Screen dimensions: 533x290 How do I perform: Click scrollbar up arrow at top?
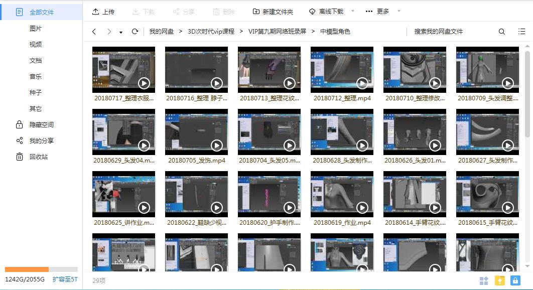pyautogui.click(x=527, y=46)
